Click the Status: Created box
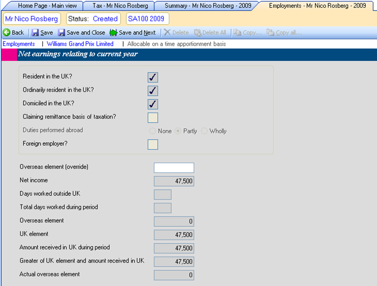 pyautogui.click(x=93, y=19)
